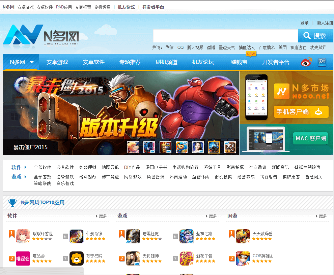Screen dimensions: 334x275
Task: Open 安卓游戏 in the blue navigation bar
Action: coord(57,62)
